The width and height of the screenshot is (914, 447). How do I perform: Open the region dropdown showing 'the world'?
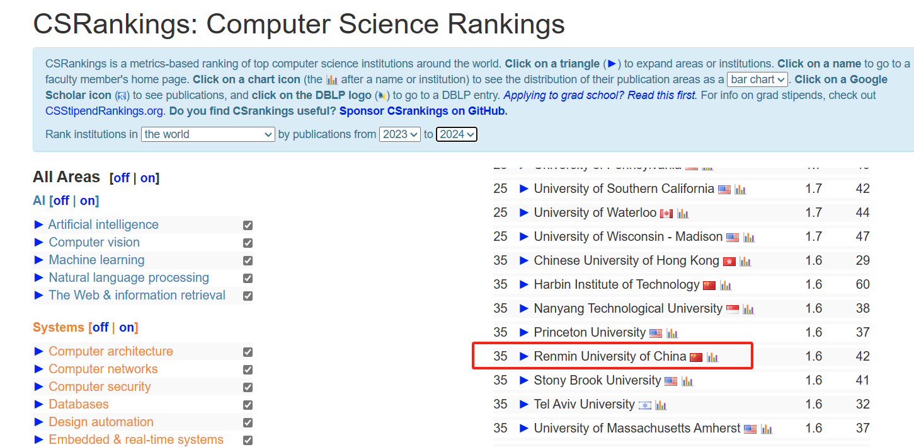208,134
